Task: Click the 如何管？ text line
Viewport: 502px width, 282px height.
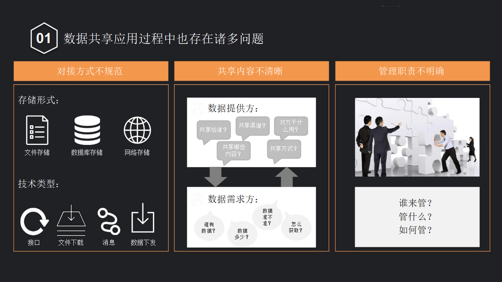Action: (x=416, y=230)
